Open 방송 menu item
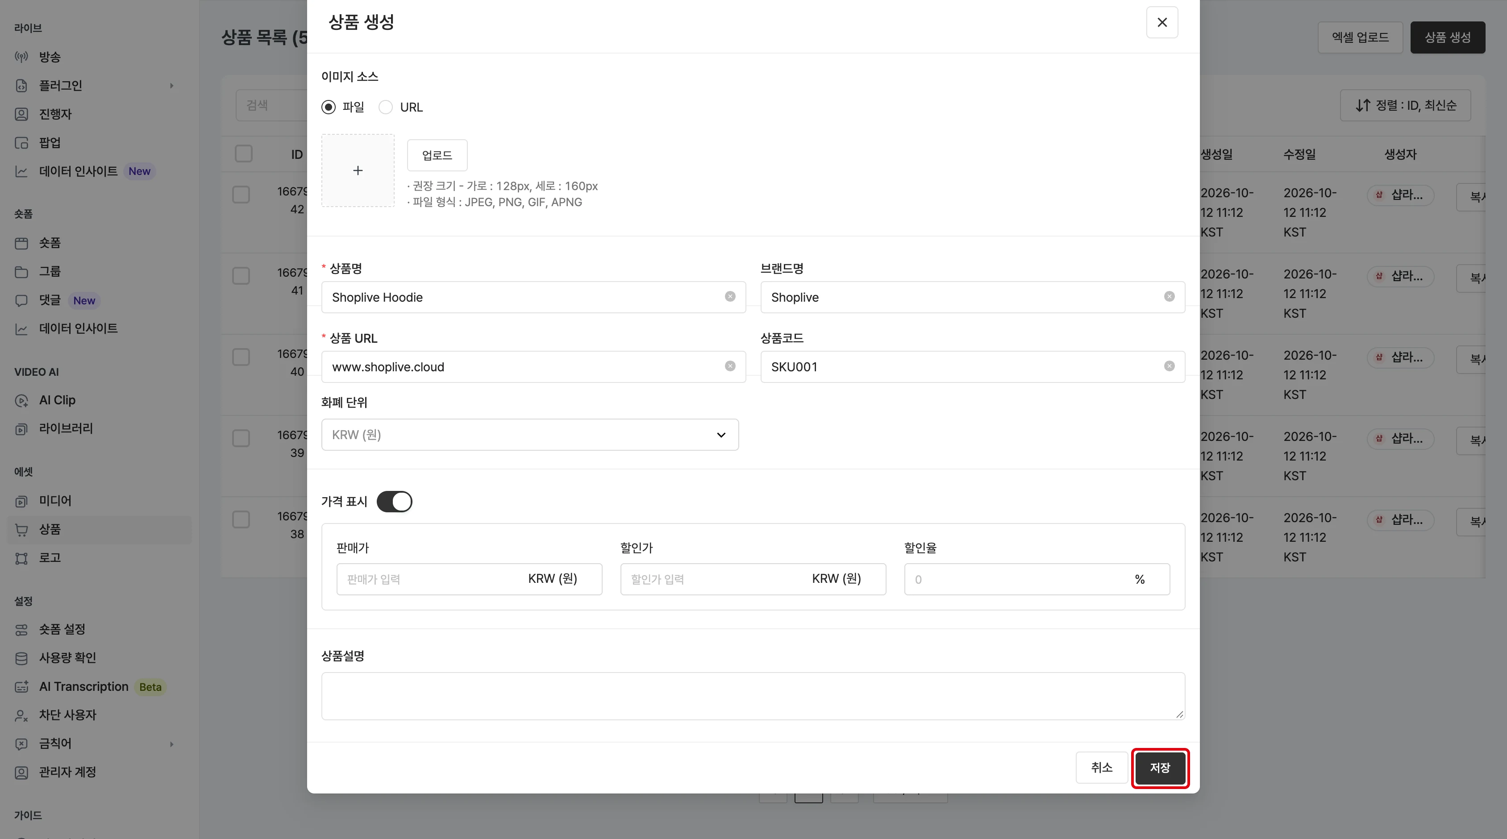1507x839 pixels. tap(100, 57)
